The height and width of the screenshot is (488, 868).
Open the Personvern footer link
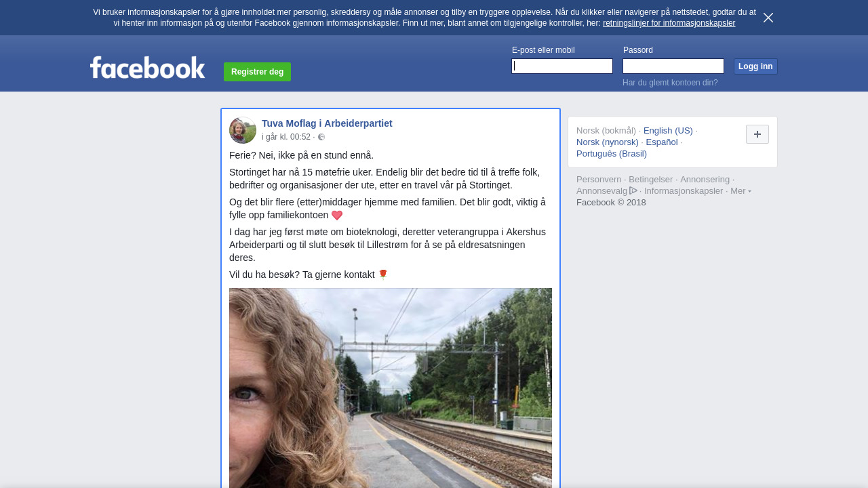point(599,180)
